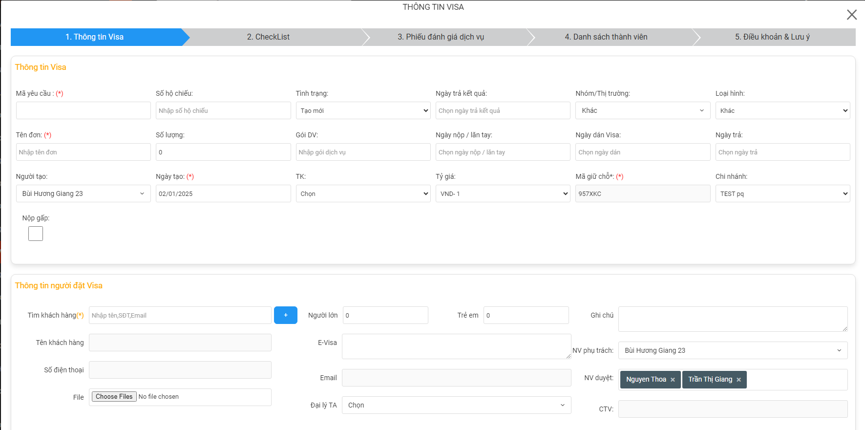Focus the Tìm khách hàng search field
865x430 pixels.
[180, 315]
